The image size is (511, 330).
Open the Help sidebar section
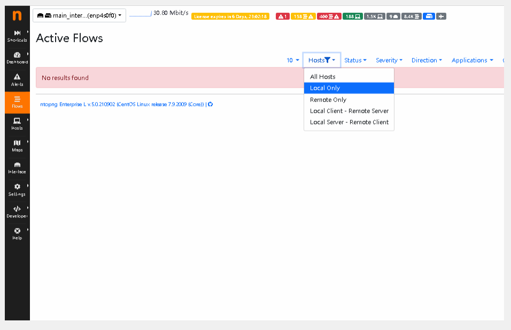tap(17, 234)
